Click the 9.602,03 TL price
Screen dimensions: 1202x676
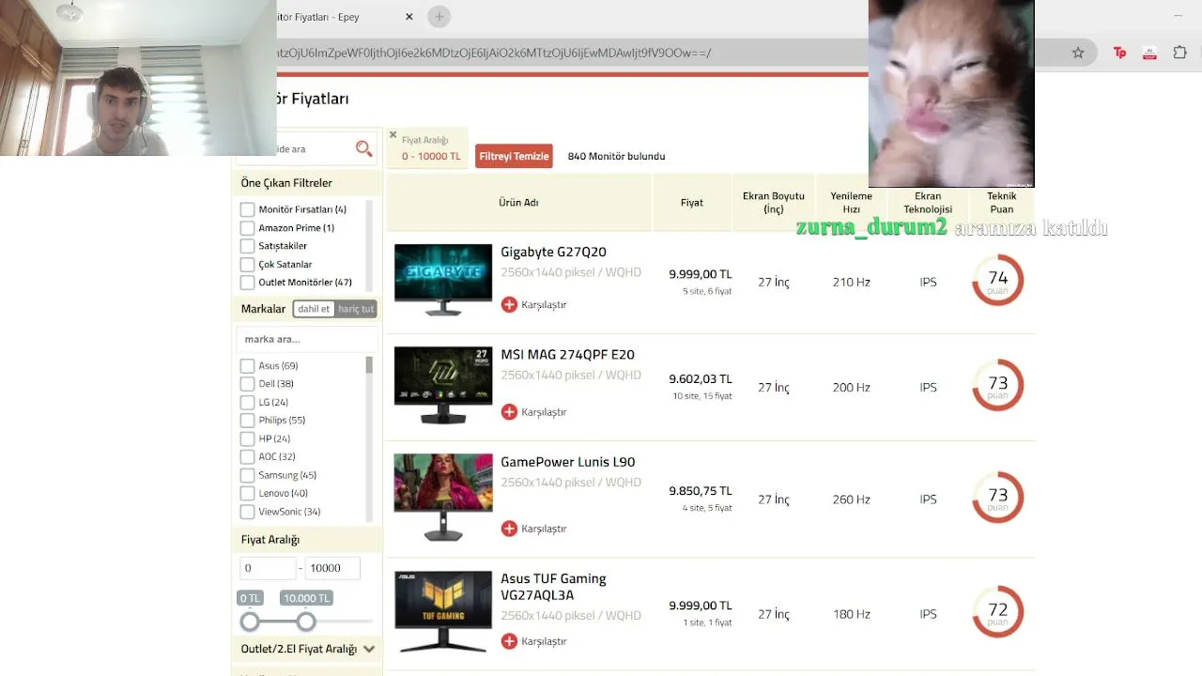point(700,379)
